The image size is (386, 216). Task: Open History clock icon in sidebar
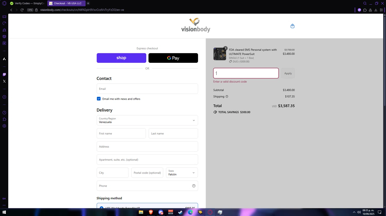point(4,113)
